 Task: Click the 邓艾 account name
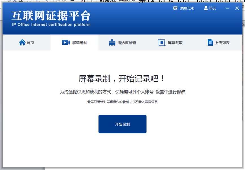[x=212, y=8]
